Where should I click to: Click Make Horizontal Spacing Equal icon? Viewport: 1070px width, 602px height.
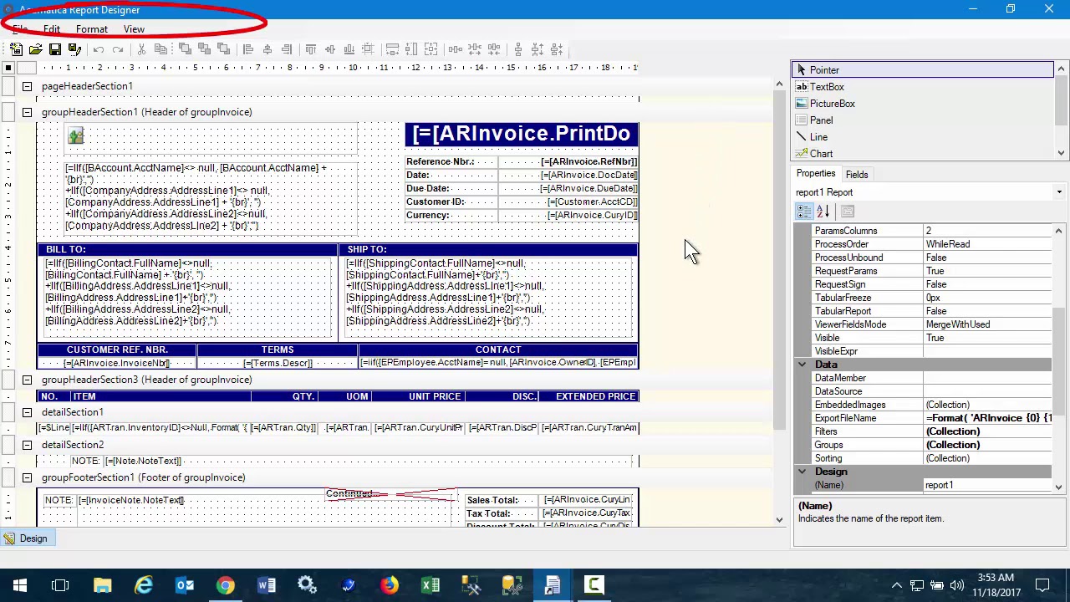pyautogui.click(x=456, y=49)
